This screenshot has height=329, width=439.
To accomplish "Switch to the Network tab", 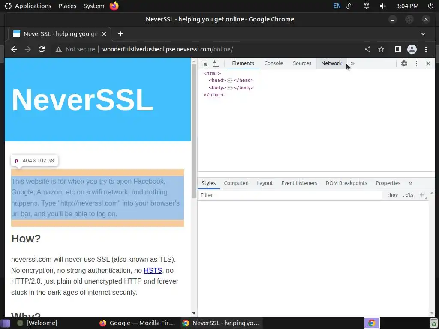I will click(331, 63).
